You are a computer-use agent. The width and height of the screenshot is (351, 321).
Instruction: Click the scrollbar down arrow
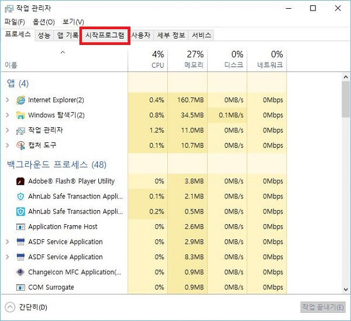tap(346, 289)
